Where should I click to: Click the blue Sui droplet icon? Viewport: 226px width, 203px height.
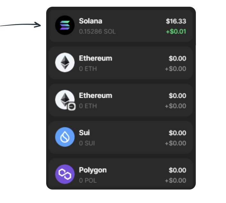(x=65, y=137)
